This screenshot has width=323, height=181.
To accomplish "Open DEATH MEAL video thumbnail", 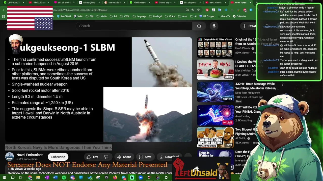I will point(215,69).
